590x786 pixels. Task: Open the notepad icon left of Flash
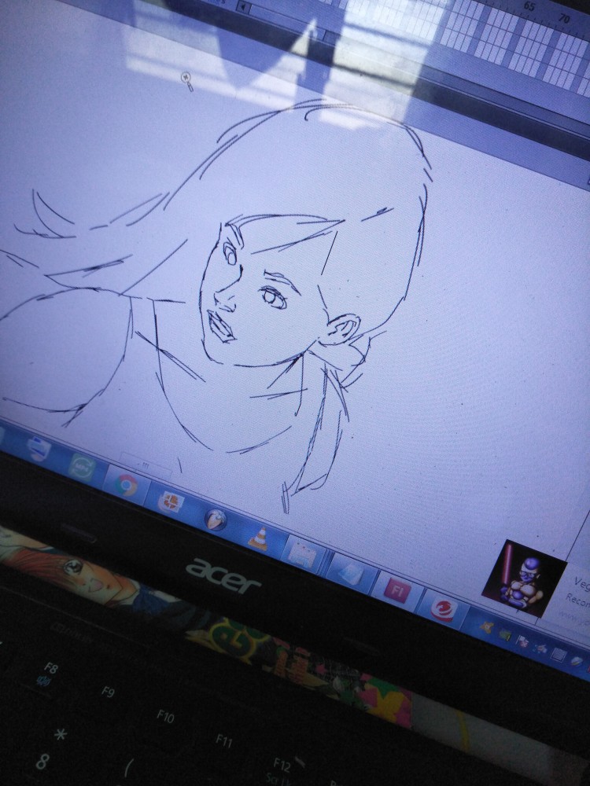351,574
